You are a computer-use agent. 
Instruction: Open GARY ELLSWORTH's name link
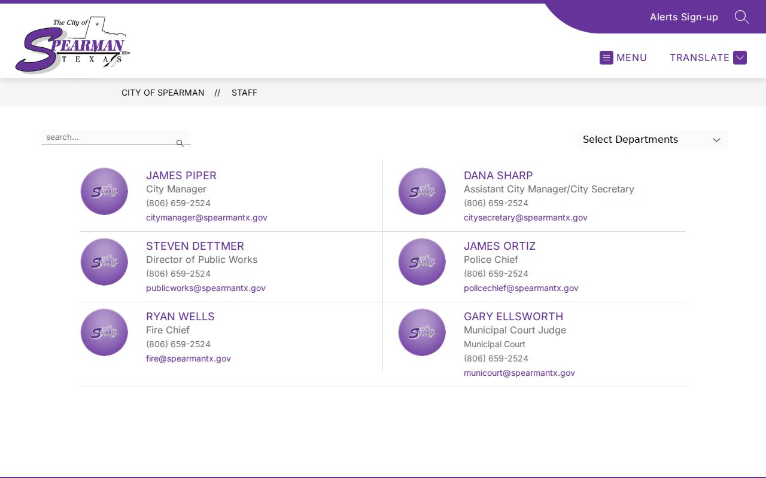513,317
